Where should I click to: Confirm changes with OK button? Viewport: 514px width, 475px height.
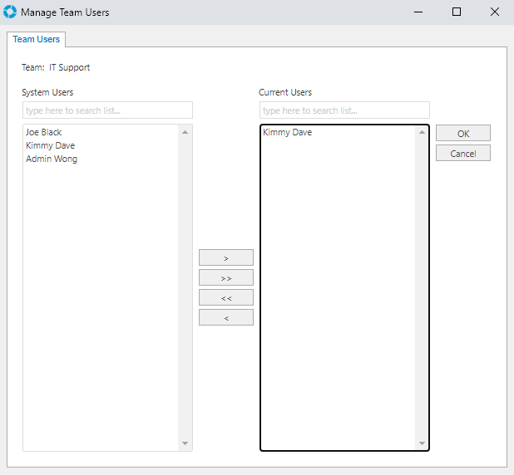tap(463, 133)
